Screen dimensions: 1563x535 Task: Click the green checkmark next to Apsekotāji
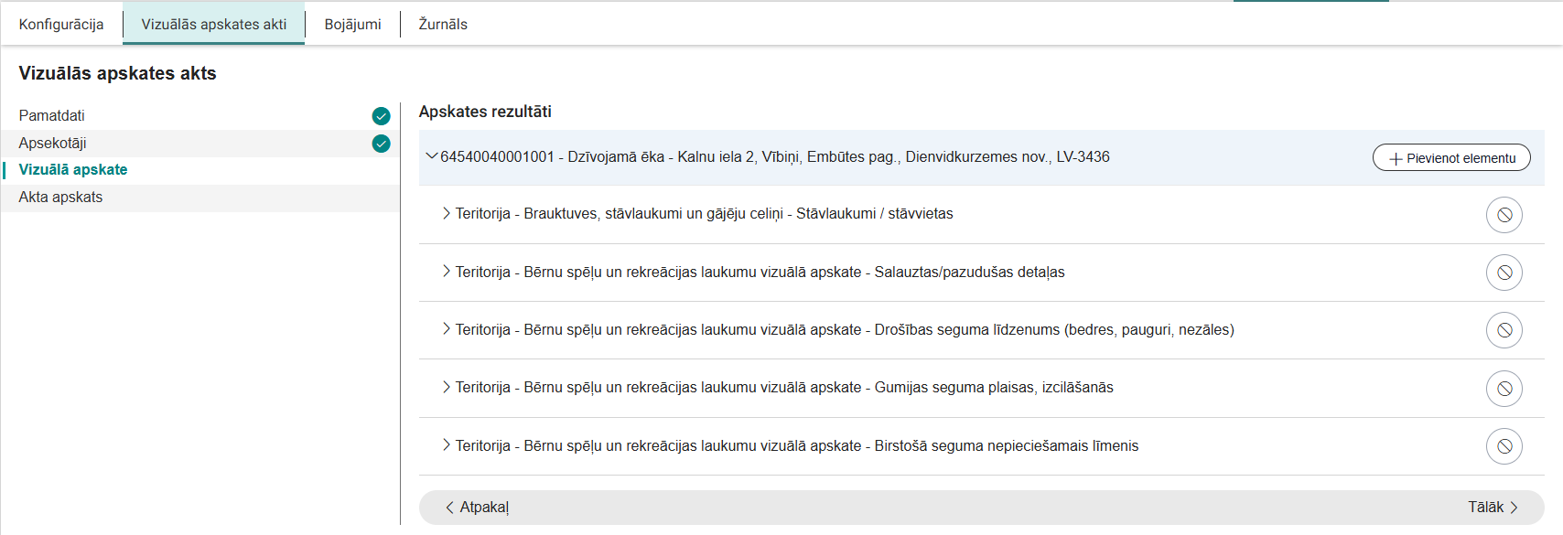click(x=381, y=144)
